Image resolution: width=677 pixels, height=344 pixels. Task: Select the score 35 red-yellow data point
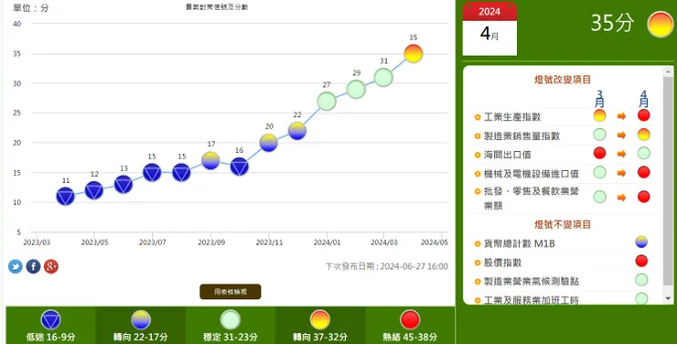tap(414, 54)
